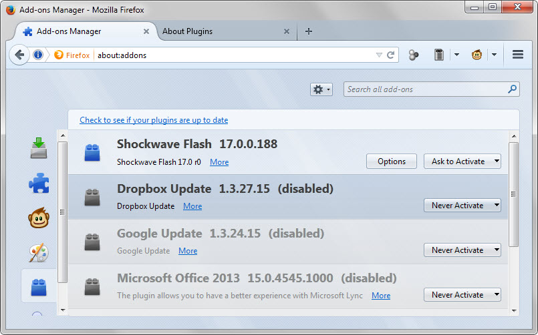
Task: Click the clipboard toolbar icon
Action: click(x=439, y=55)
